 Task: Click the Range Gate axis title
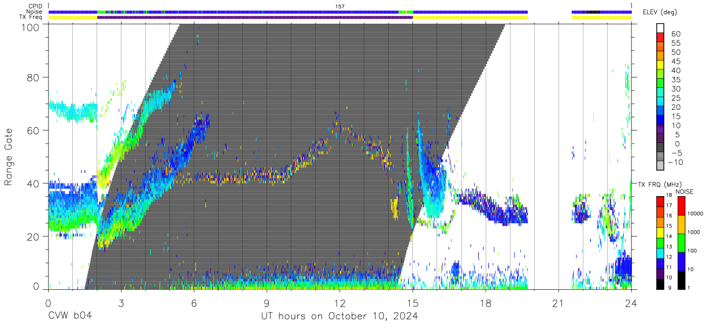(9, 157)
